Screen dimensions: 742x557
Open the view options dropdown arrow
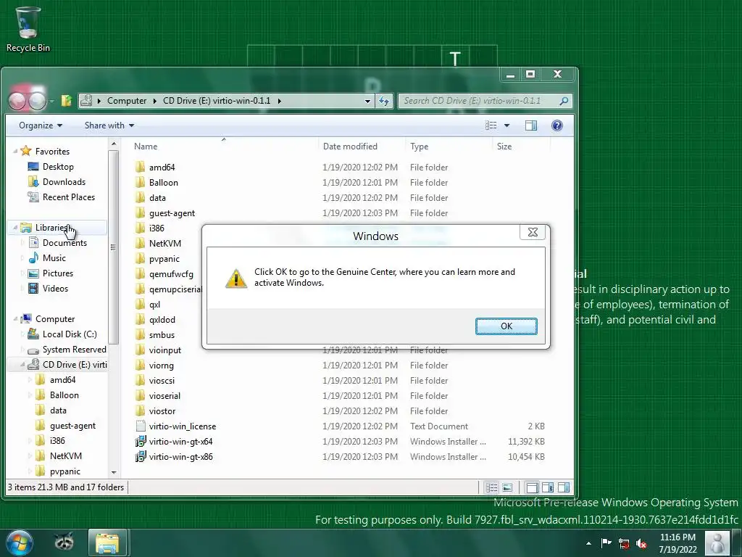[x=507, y=125]
